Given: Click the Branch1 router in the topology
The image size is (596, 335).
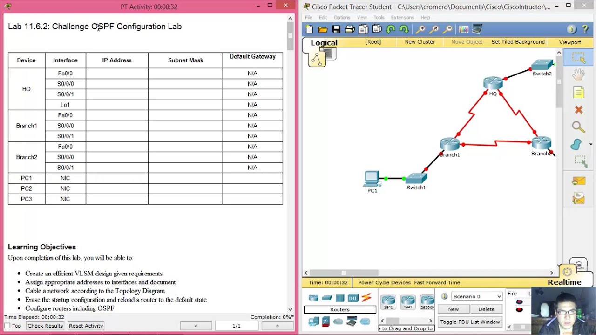Looking at the screenshot, I should coord(449,145).
